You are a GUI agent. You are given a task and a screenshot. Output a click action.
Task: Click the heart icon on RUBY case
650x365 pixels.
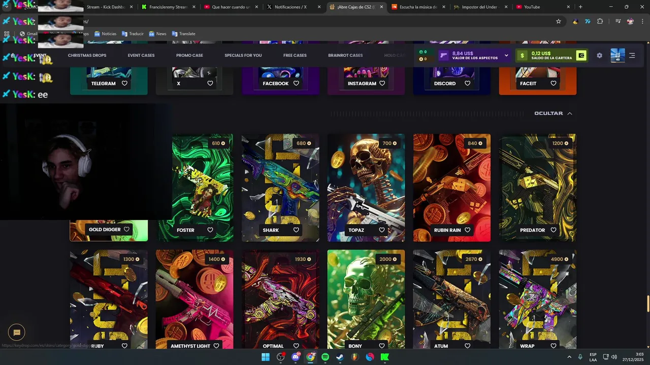[124, 346]
